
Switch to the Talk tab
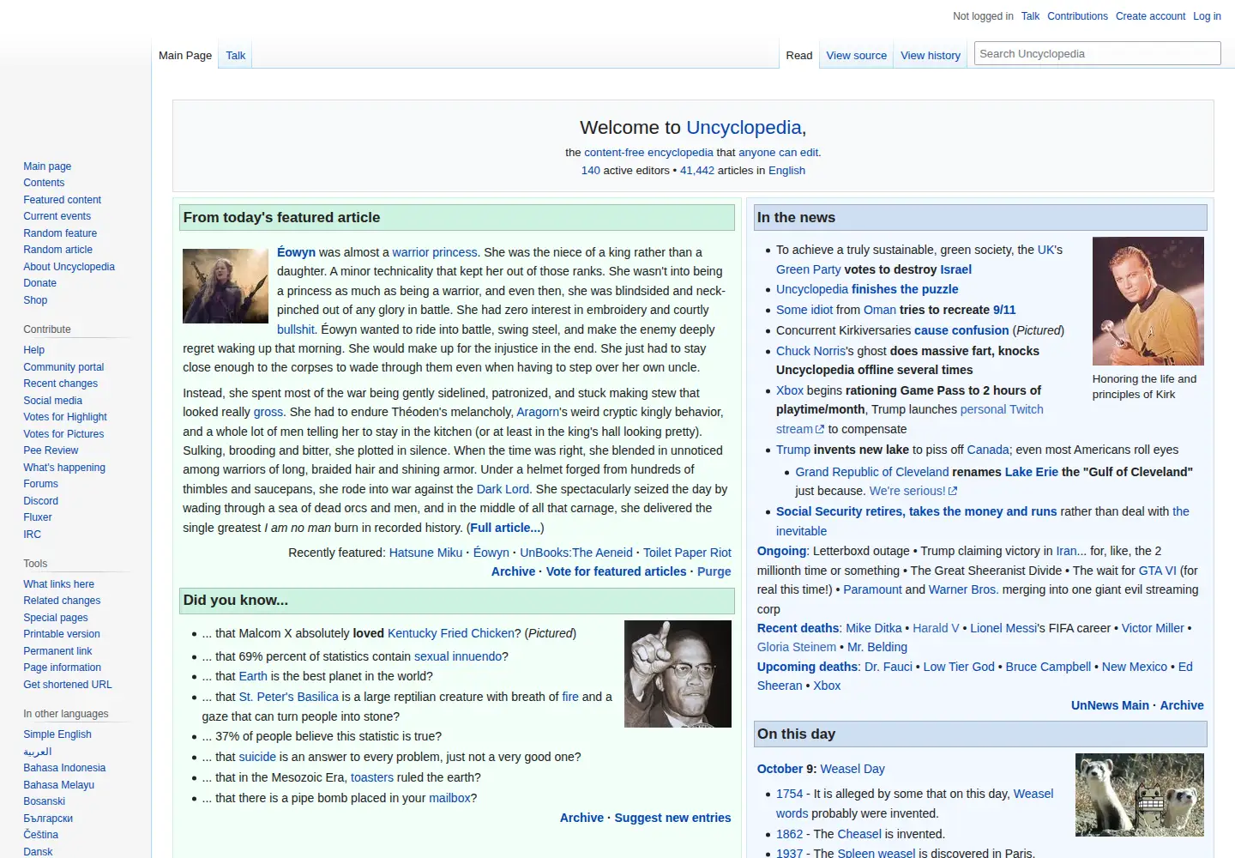coord(236,56)
